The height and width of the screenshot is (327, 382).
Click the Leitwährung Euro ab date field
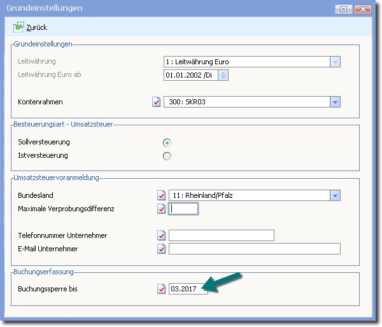[x=190, y=75]
